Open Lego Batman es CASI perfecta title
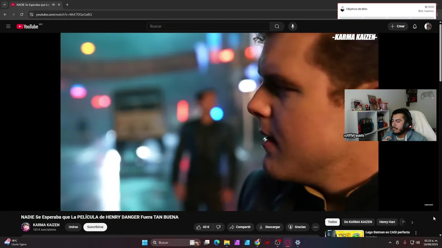 pos(387,232)
